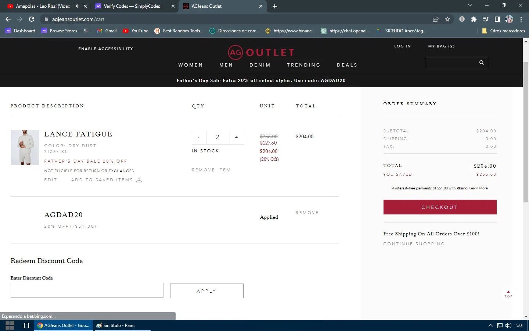Mute the Amapolas tab audio icon
This screenshot has height=331, width=529.
click(x=77, y=6)
